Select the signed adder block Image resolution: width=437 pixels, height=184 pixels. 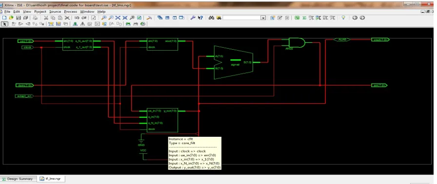tap(234, 62)
